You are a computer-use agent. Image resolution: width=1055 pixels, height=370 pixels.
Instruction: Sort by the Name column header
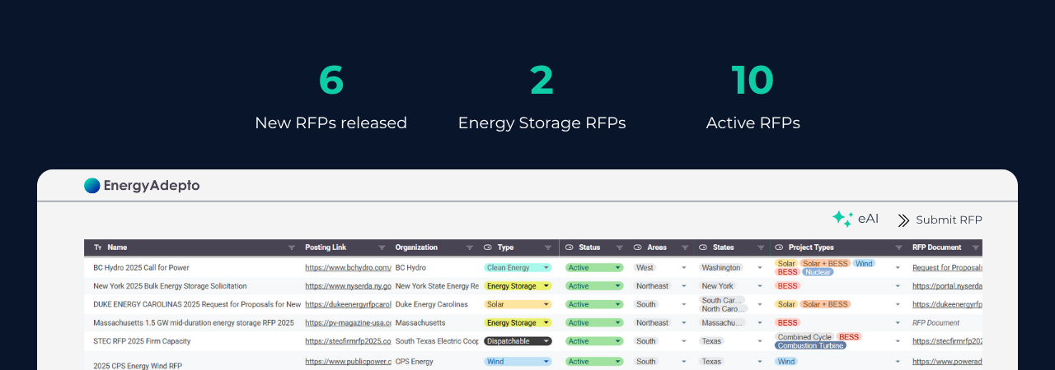point(117,247)
